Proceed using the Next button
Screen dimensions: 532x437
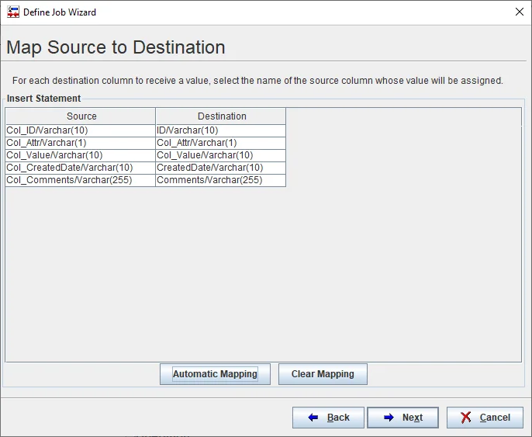pyautogui.click(x=402, y=418)
